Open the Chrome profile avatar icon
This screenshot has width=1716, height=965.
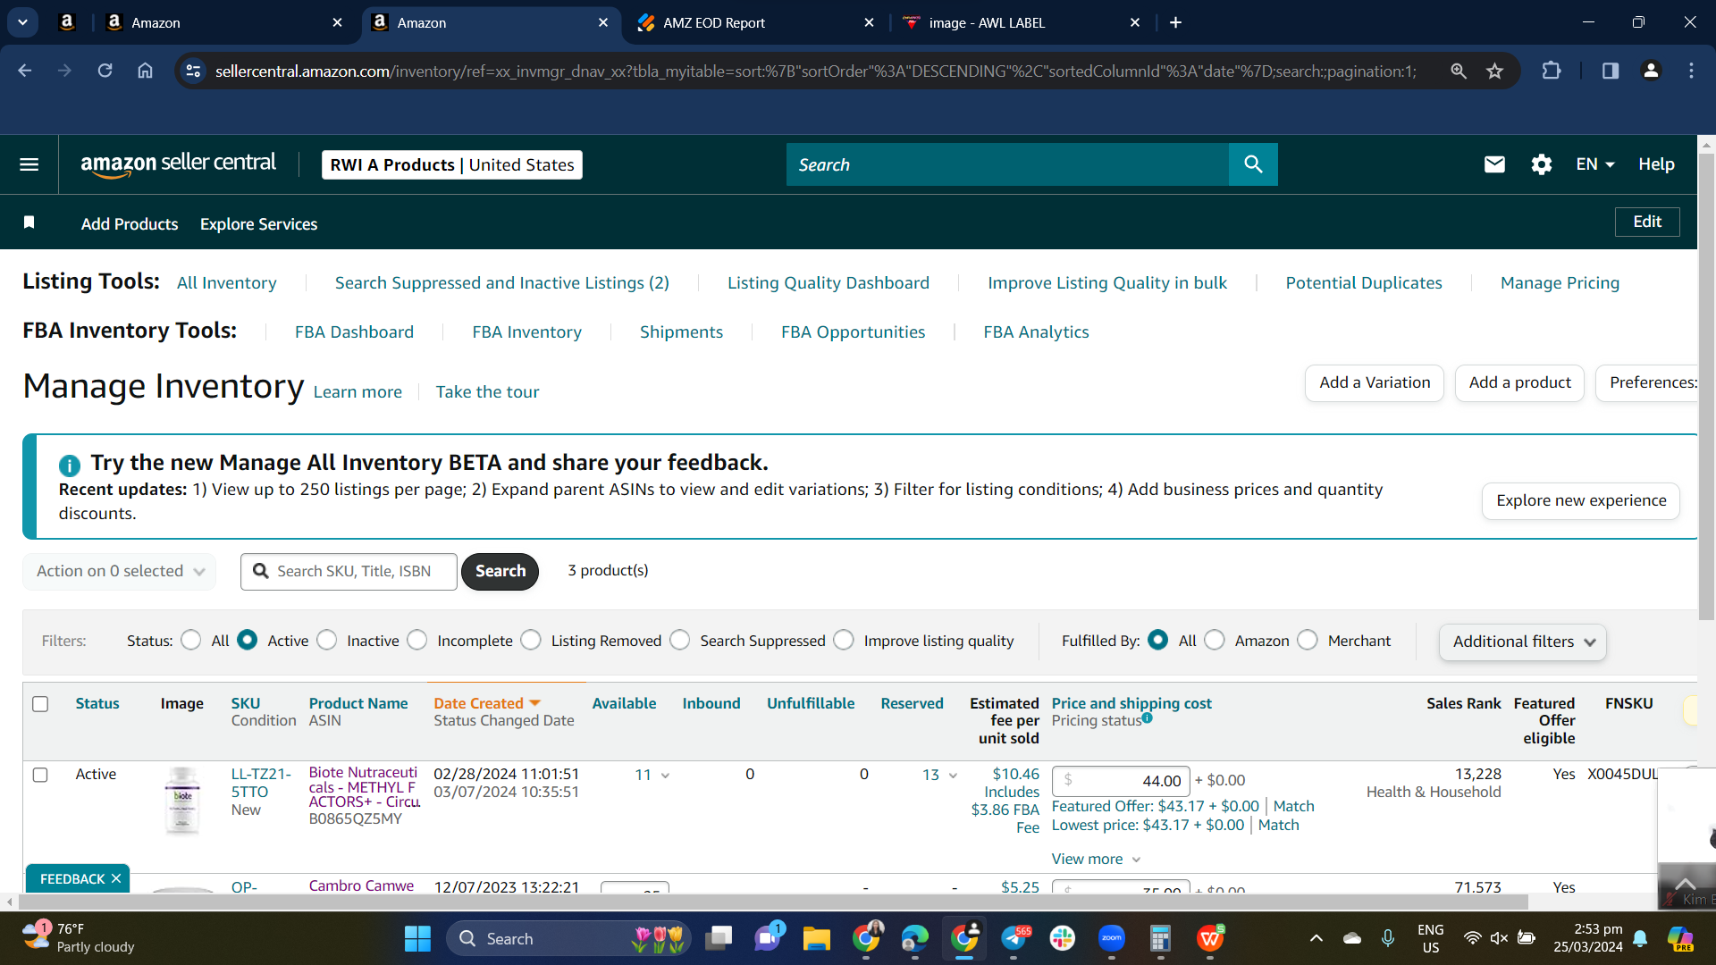click(x=1651, y=71)
